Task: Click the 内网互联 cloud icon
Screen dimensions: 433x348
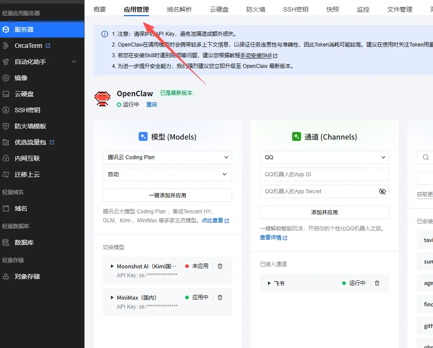Action: 6,158
